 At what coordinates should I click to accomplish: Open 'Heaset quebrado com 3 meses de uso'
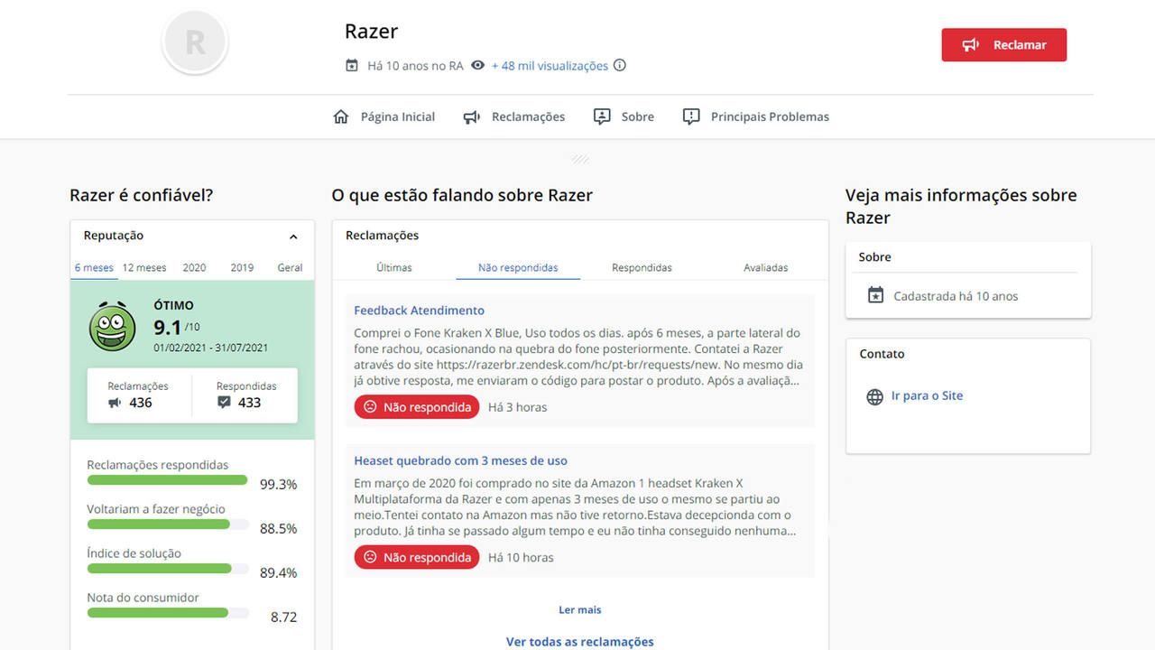460,460
